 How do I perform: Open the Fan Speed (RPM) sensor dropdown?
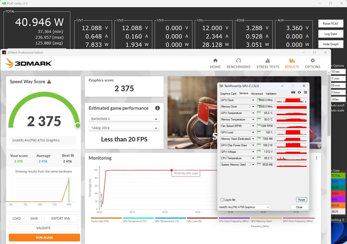tap(253, 126)
